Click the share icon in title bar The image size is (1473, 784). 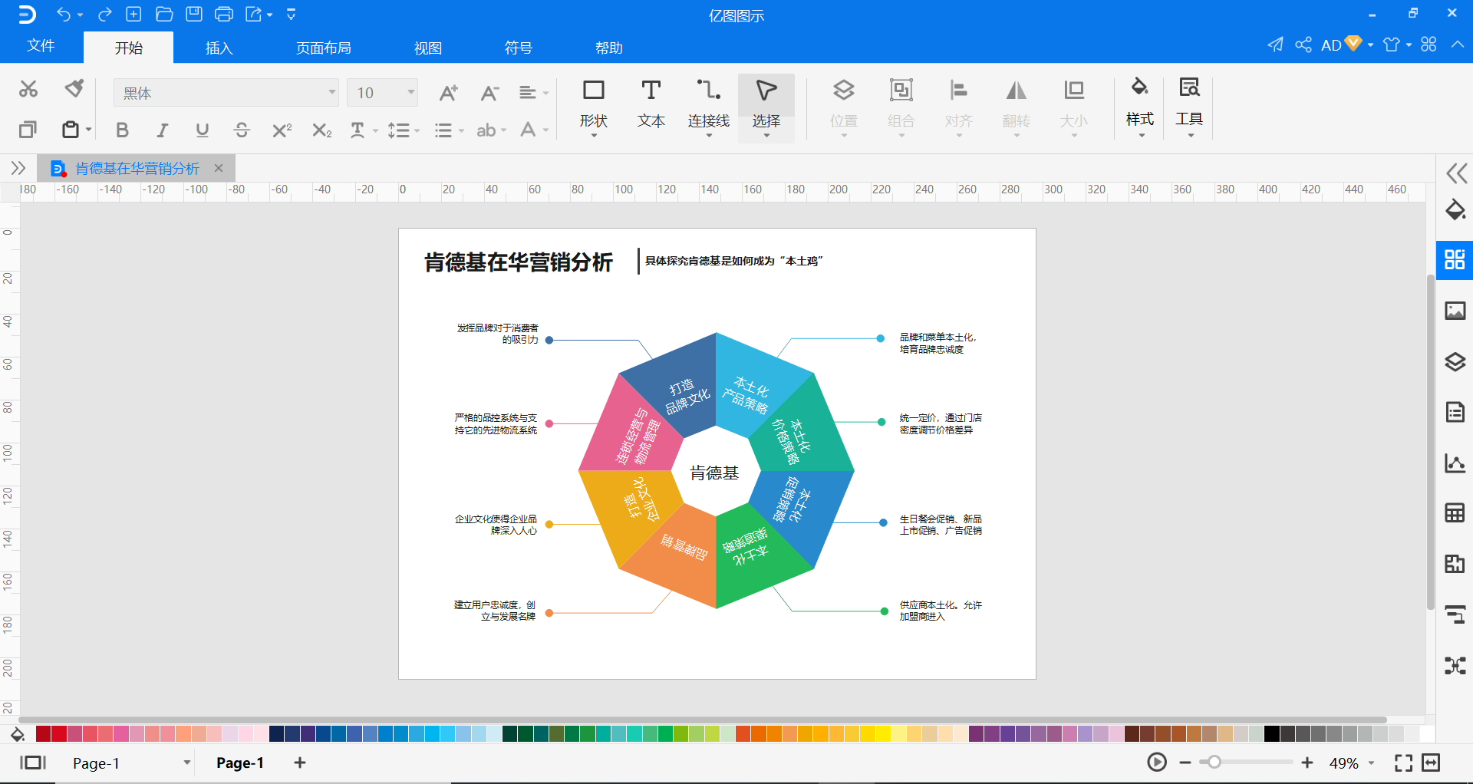[x=1303, y=44]
